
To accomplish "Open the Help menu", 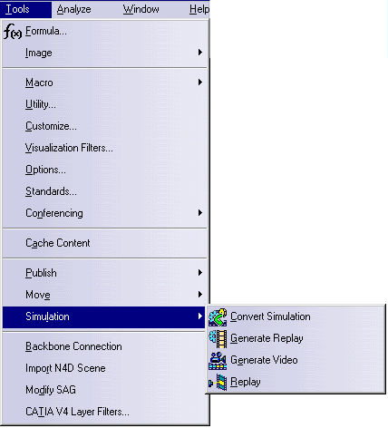I will pos(199,9).
